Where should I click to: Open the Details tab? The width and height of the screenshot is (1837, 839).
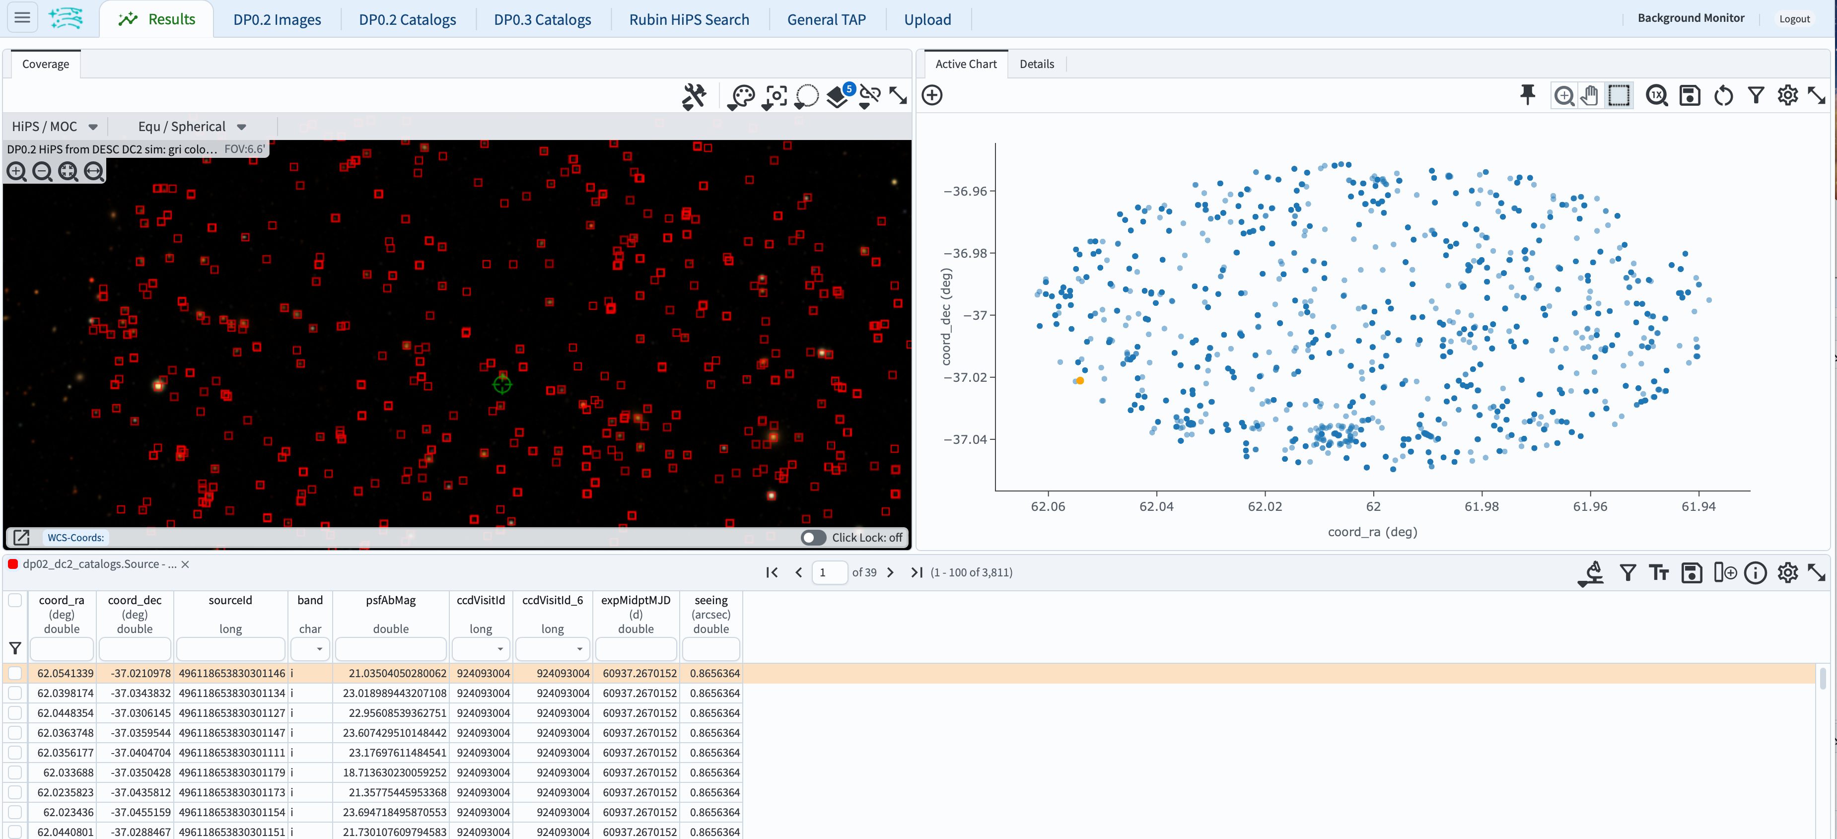(x=1036, y=64)
